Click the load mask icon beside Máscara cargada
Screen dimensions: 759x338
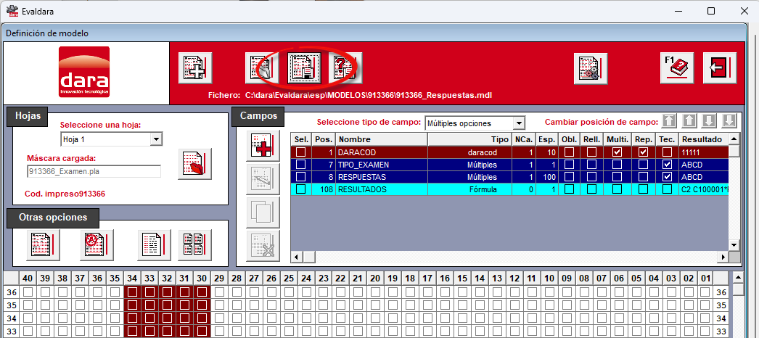pyautogui.click(x=194, y=165)
